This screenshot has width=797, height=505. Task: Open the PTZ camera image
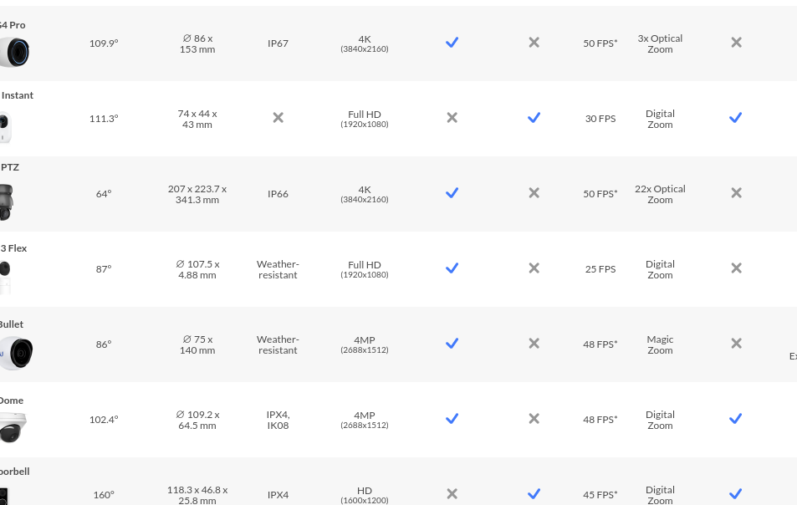pos(7,201)
